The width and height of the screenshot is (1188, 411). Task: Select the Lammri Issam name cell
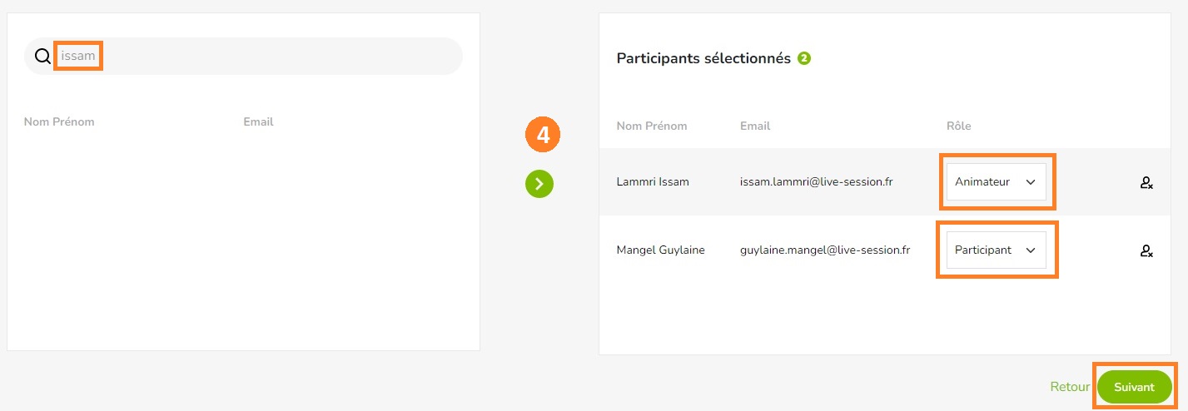(653, 181)
